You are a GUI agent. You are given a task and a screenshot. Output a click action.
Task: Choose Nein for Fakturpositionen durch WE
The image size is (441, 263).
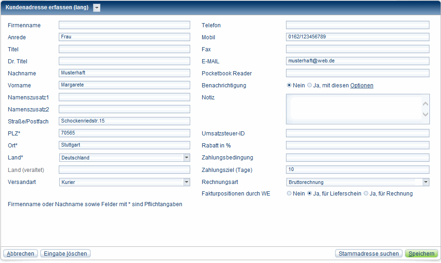[x=289, y=194]
